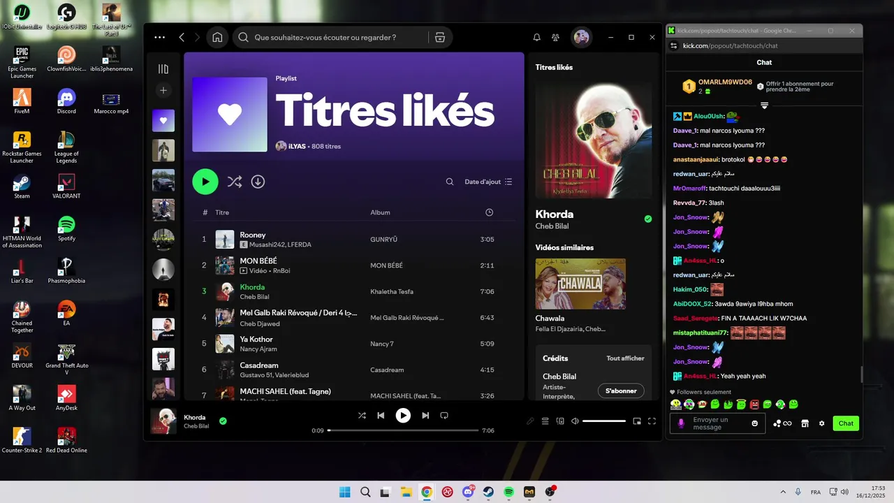Screen dimensions: 894x503
Task: Open Steam from the taskbar
Action: 488,492
